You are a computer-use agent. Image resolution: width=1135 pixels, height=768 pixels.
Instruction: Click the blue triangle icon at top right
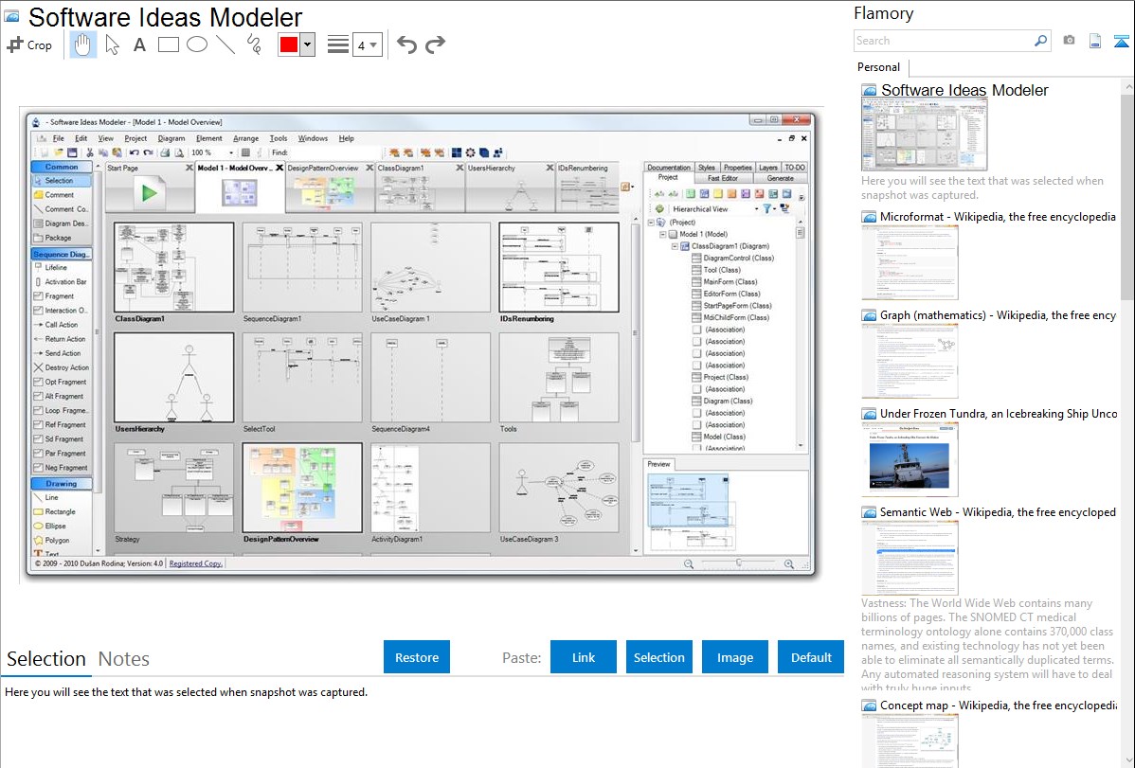pos(1121,41)
